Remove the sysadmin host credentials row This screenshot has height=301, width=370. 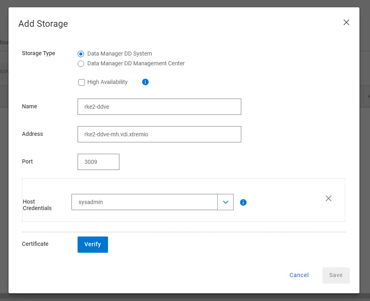tap(329, 198)
